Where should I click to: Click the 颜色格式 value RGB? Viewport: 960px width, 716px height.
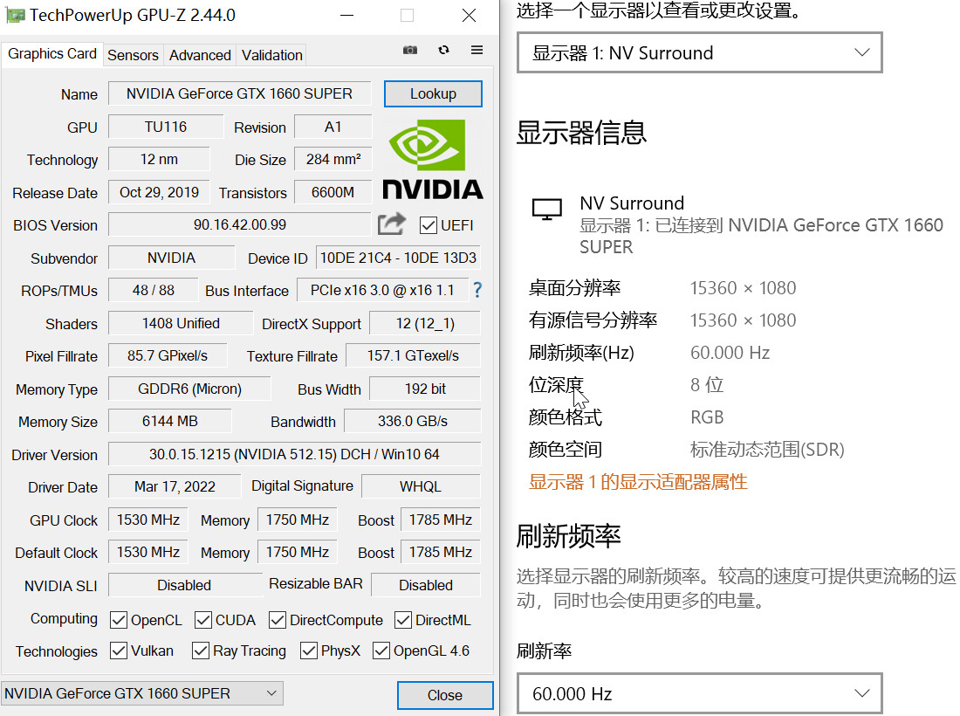click(707, 417)
